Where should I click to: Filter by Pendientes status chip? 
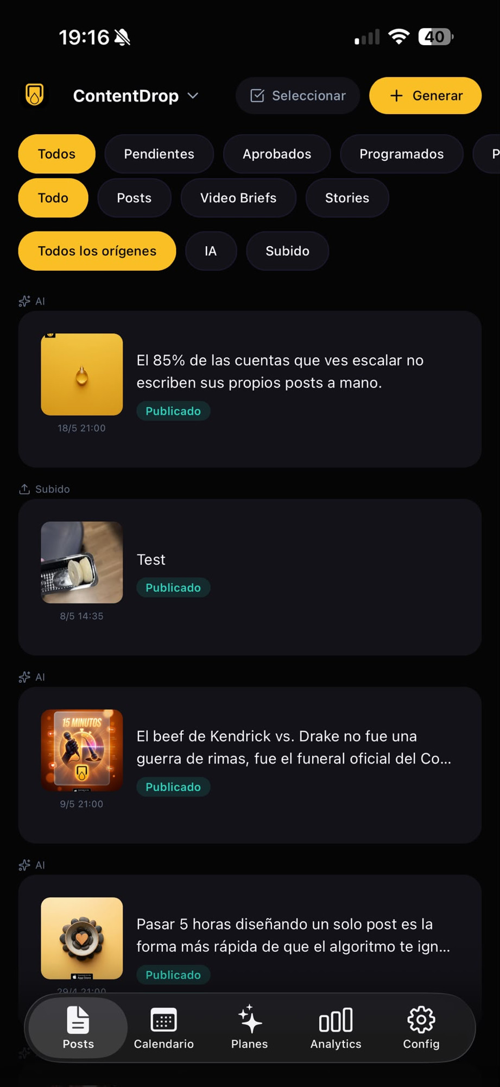[159, 154]
